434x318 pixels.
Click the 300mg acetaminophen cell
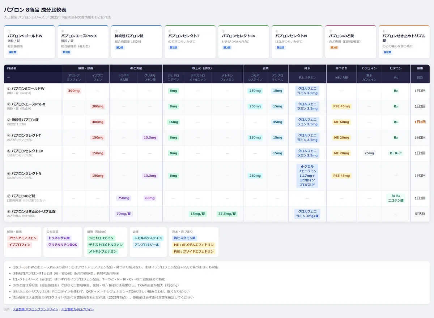pos(74,91)
